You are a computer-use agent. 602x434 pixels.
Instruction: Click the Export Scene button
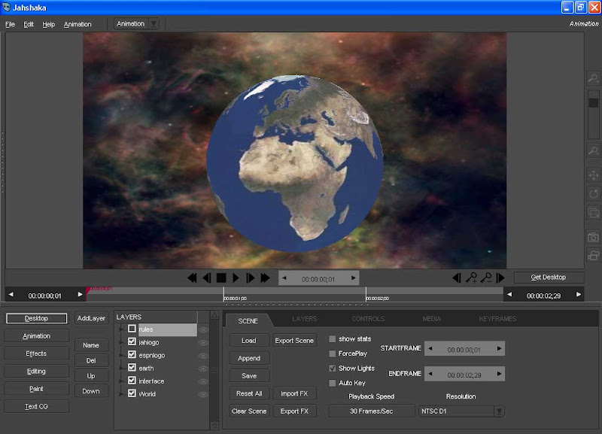[x=294, y=341]
